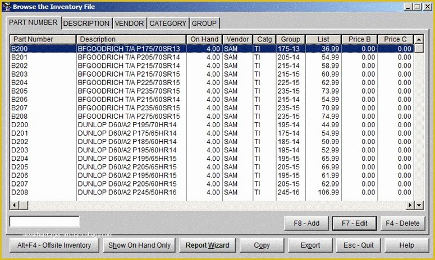Click the vertical scrollbar up arrow
Image resolution: width=435 pixels, height=260 pixels.
[x=419, y=39]
